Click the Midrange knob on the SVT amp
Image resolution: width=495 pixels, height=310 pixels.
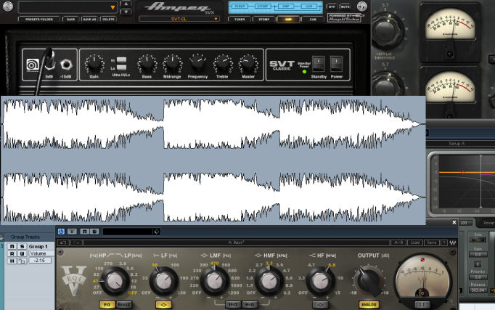172,64
